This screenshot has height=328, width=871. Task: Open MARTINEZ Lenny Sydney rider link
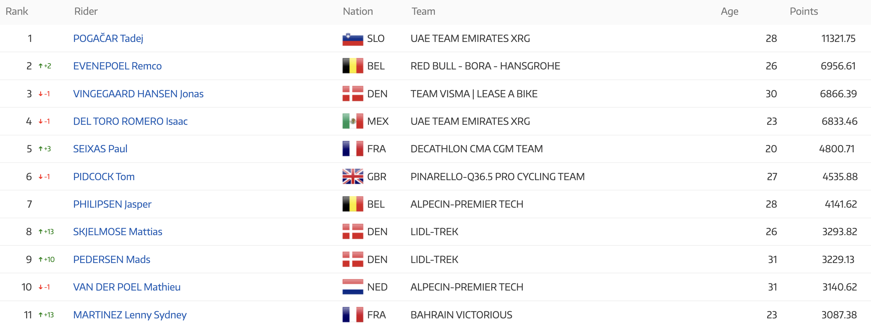[130, 315]
